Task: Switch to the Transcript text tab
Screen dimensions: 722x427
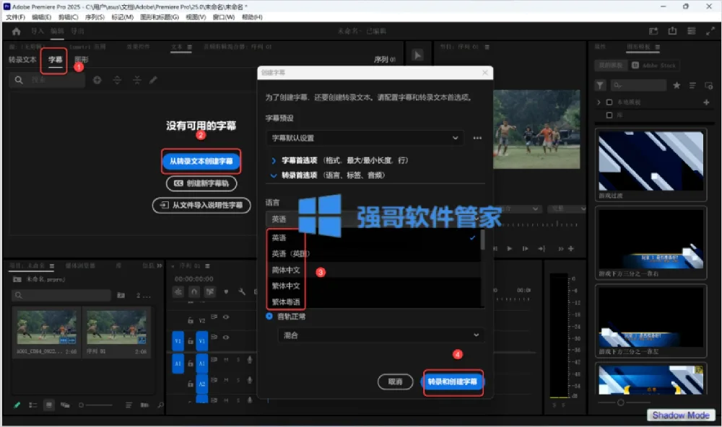Action: (x=22, y=60)
